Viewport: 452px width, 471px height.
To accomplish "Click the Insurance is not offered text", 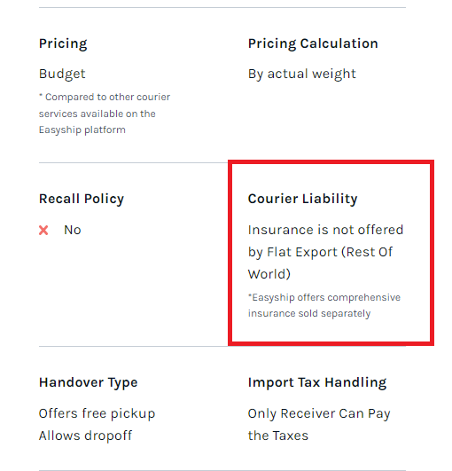I will pos(325,230).
